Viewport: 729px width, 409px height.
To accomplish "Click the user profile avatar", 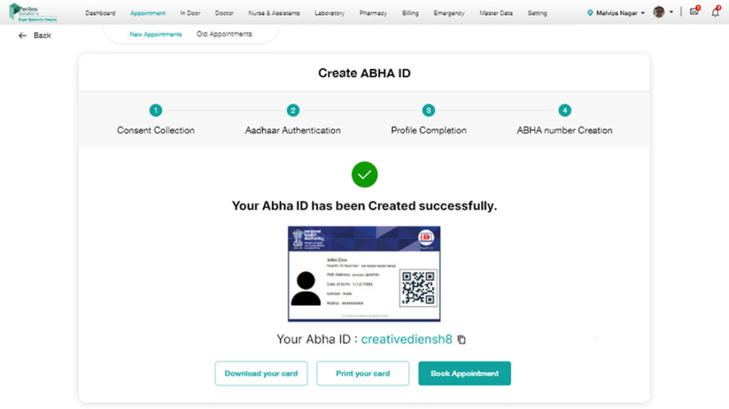I will click(x=659, y=12).
